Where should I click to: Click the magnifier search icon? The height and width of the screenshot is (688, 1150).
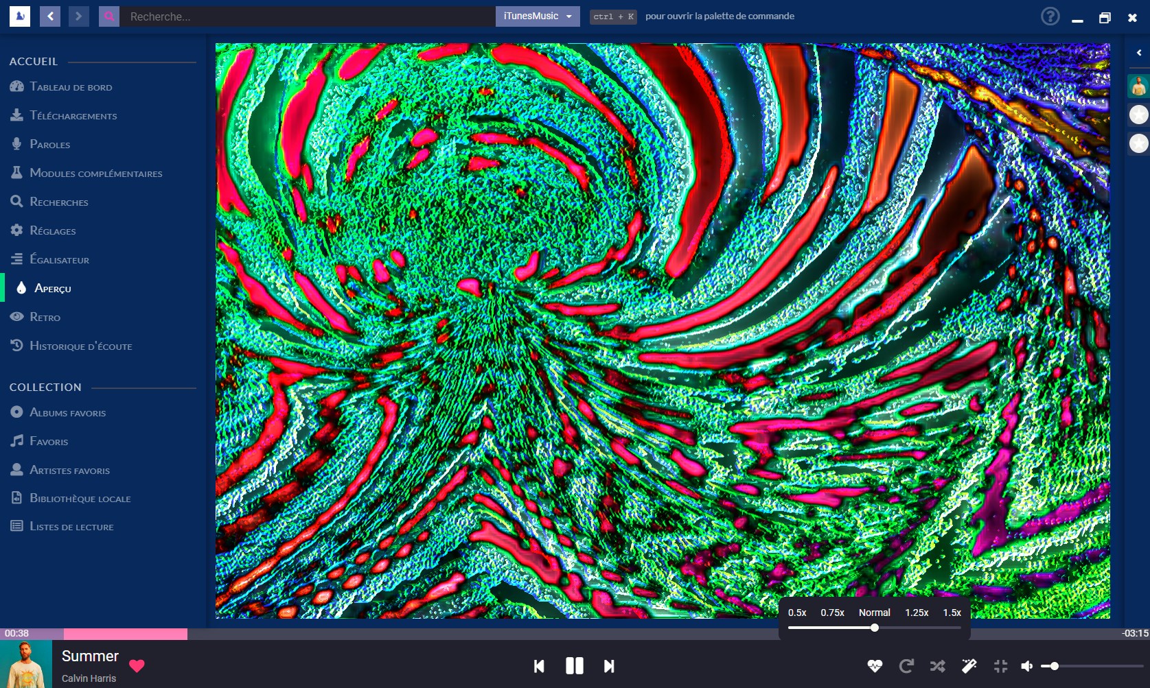click(109, 16)
